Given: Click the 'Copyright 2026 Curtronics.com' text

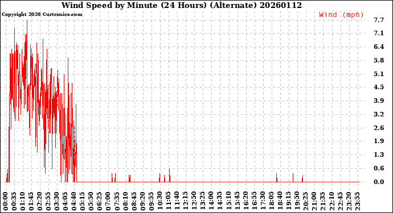Looking at the screenshot, I should 42,15.
